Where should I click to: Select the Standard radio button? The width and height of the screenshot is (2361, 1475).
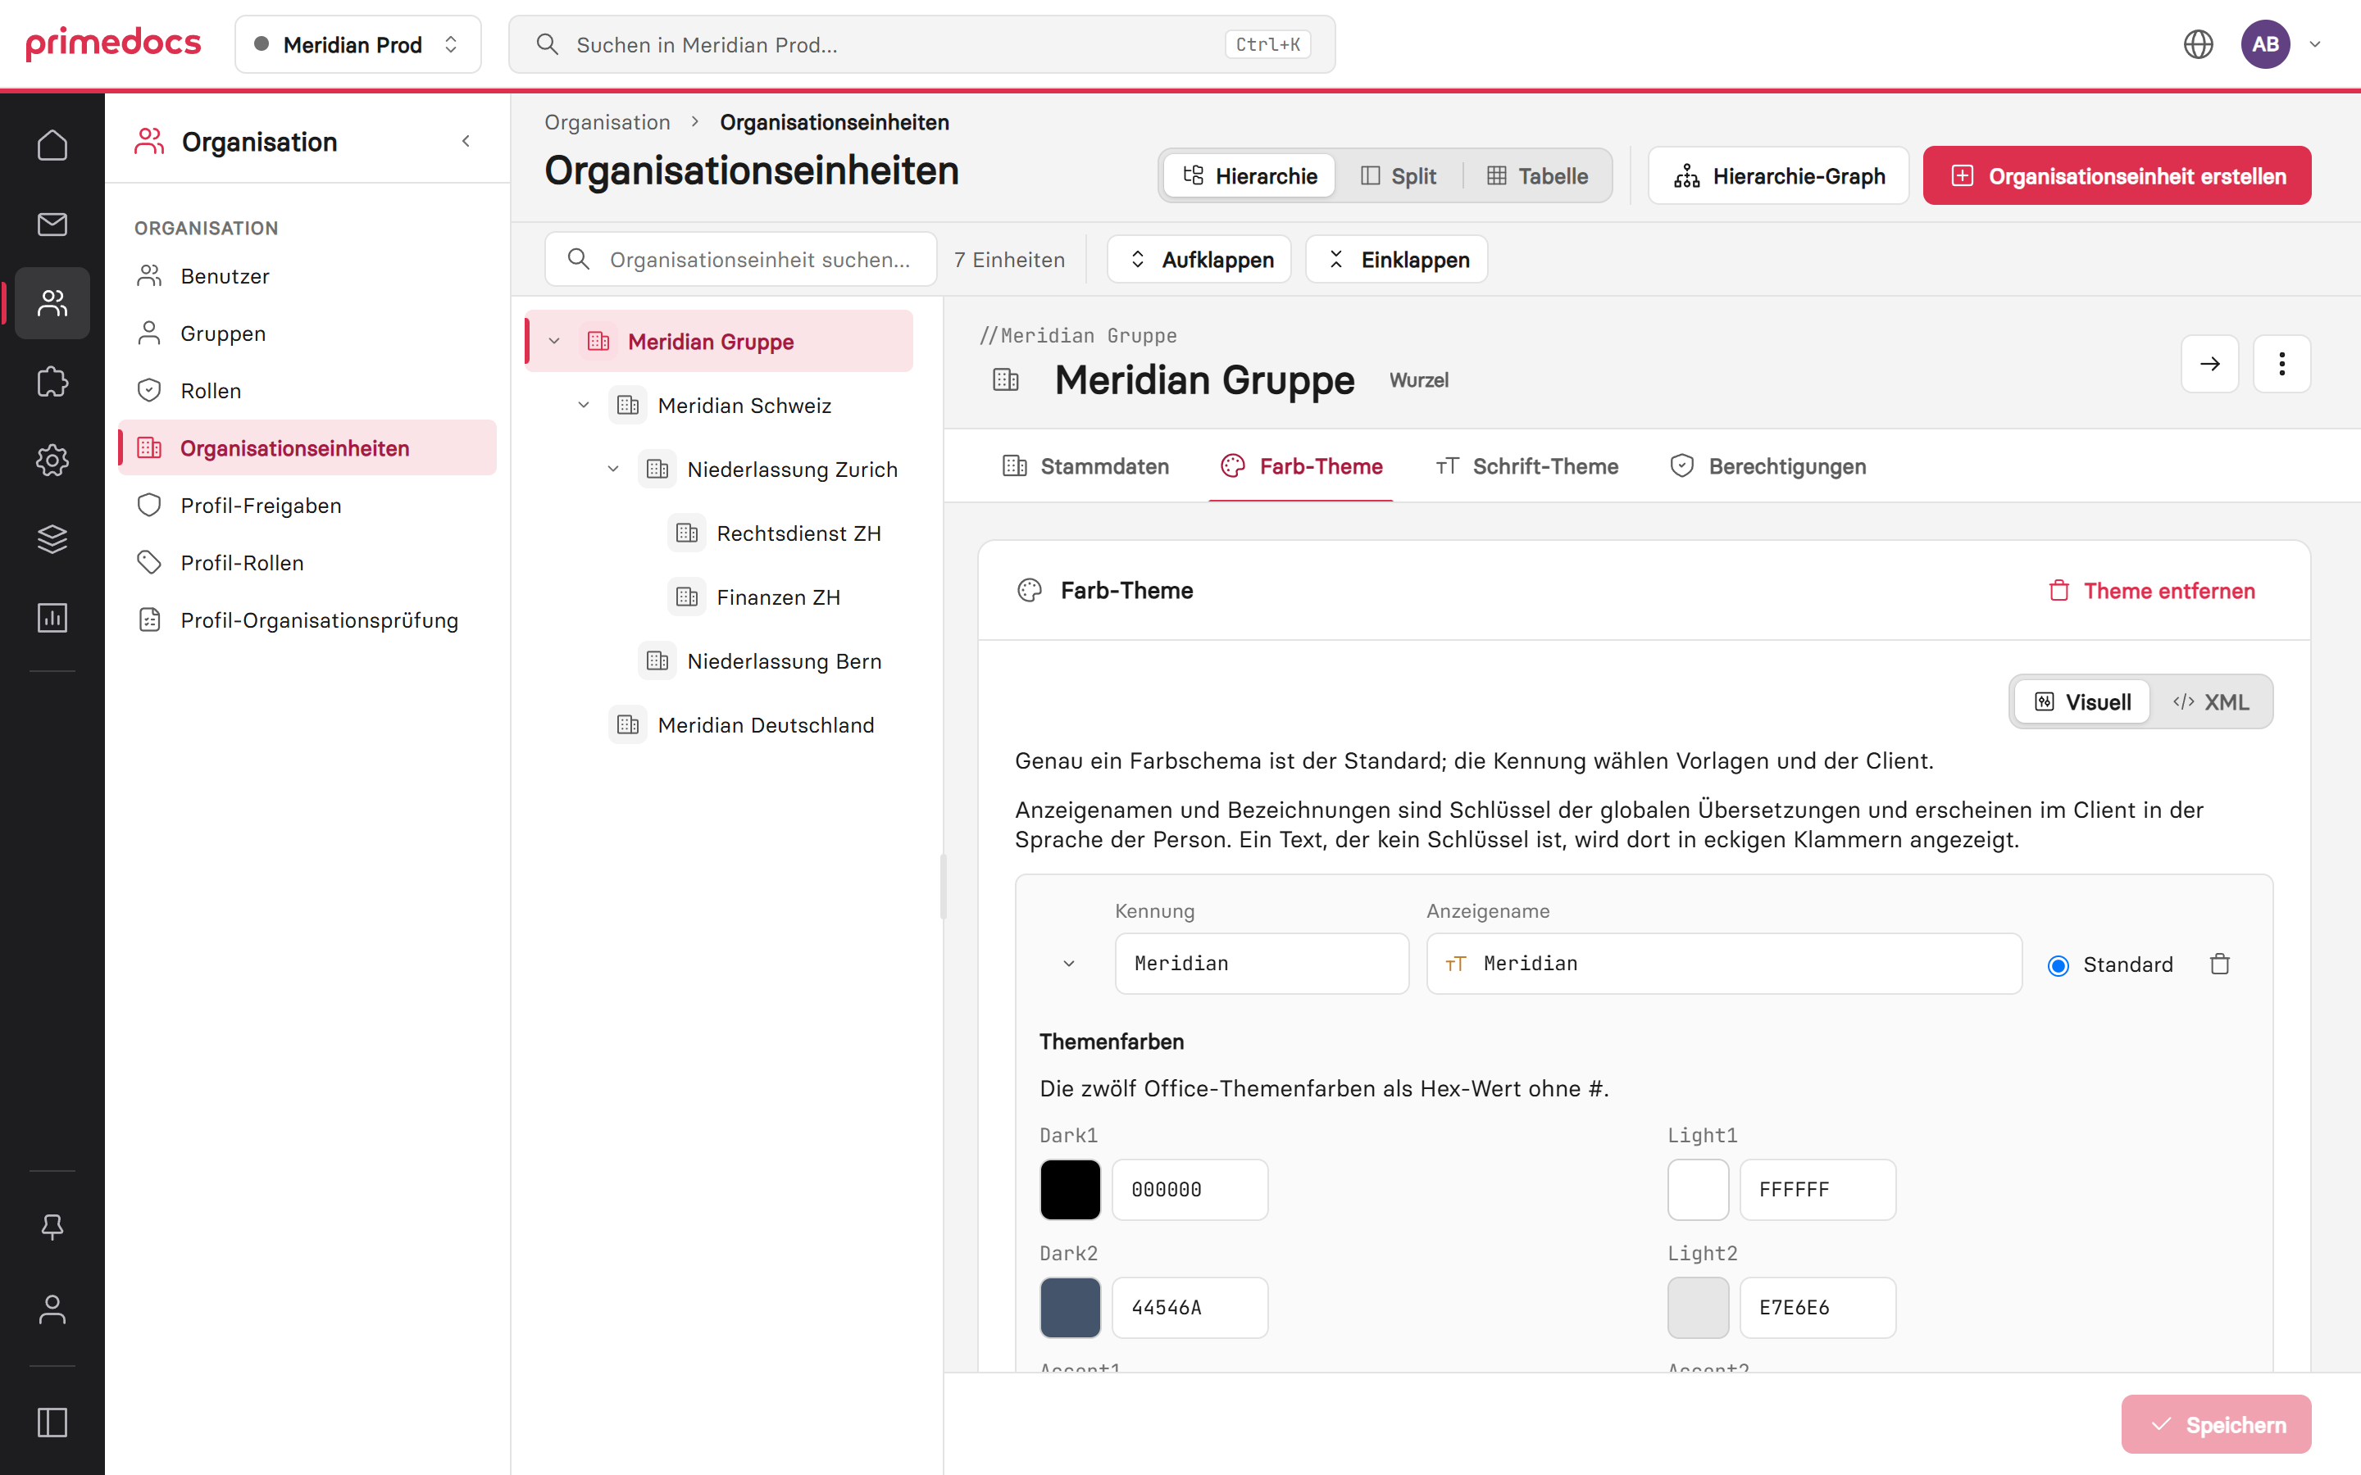coord(2058,964)
